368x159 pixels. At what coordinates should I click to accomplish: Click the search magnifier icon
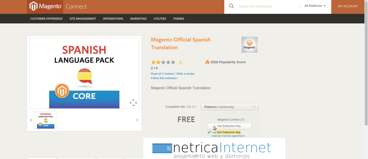click(231, 6)
